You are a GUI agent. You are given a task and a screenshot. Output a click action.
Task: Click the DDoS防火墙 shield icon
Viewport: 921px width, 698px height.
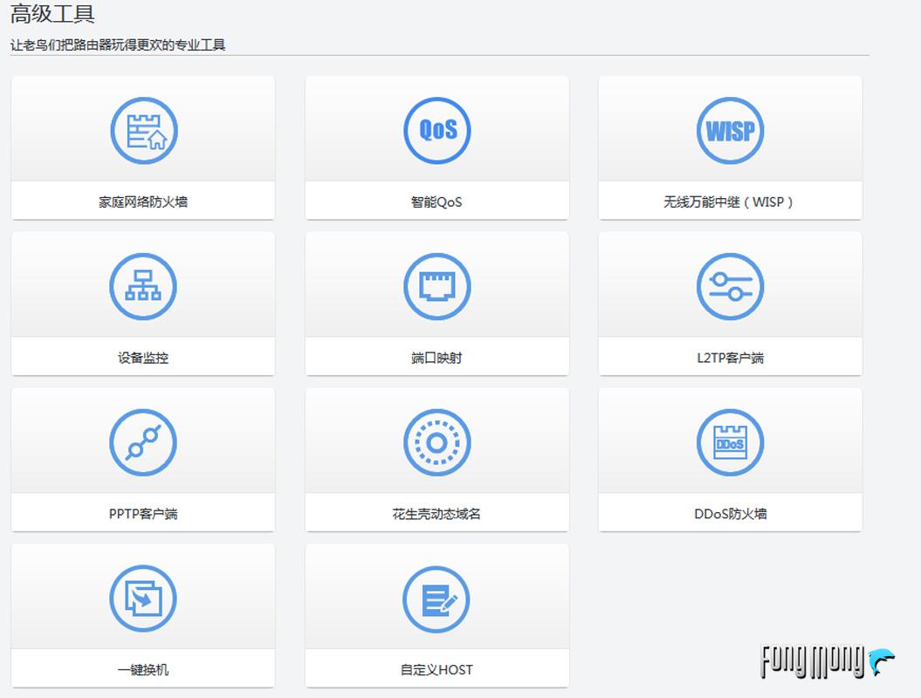730,441
